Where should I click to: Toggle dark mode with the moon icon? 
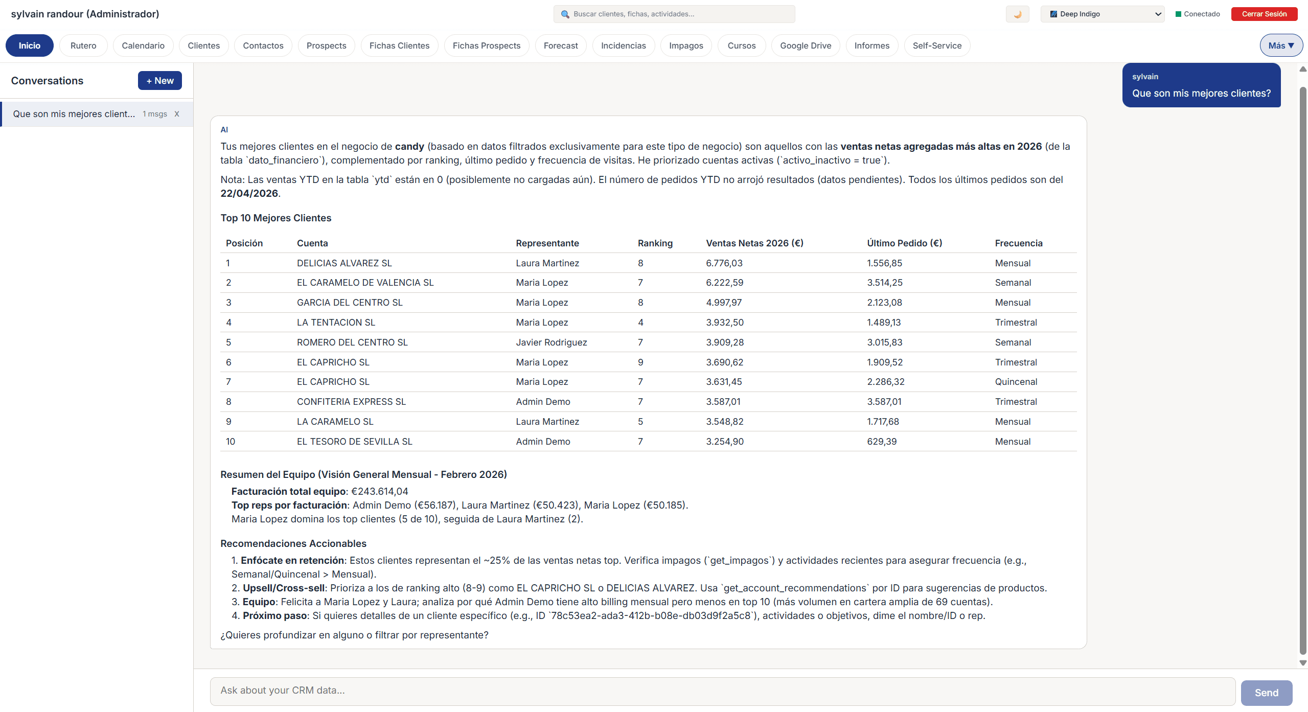(x=1017, y=14)
